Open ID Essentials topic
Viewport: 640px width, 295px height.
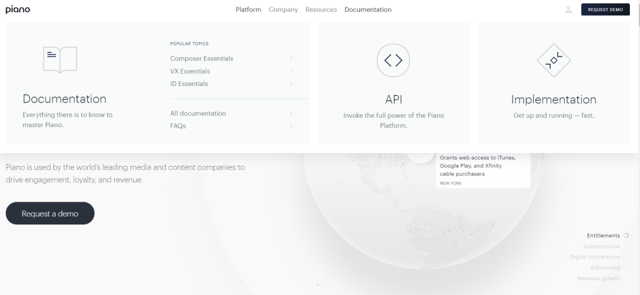pos(189,84)
